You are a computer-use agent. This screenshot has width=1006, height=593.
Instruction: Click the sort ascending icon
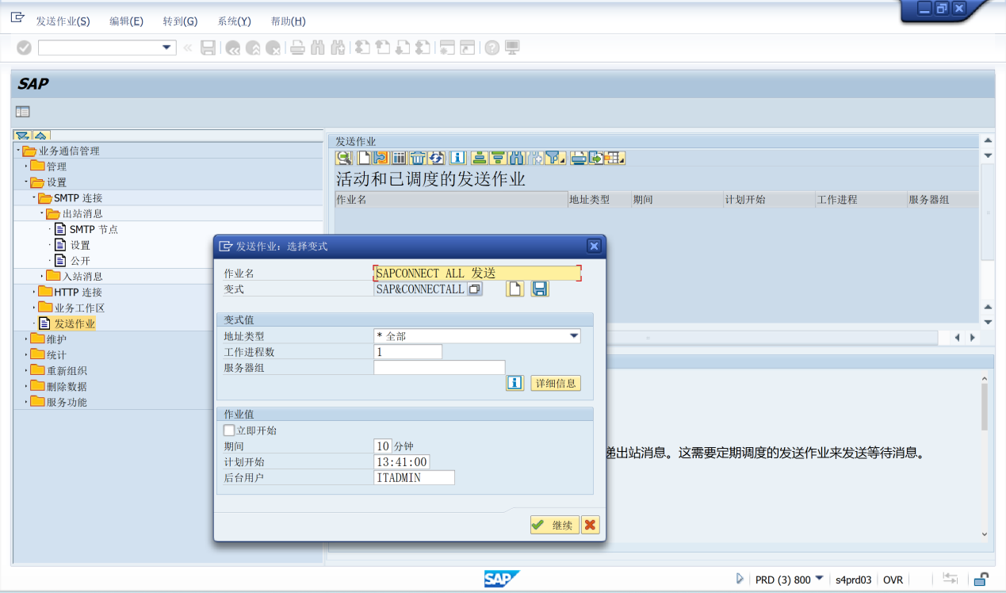pyautogui.click(x=479, y=158)
